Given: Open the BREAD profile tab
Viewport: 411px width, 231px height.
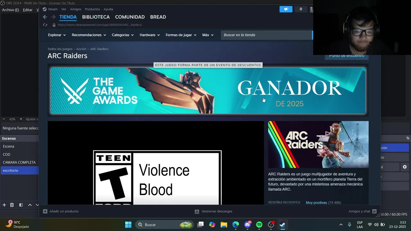Looking at the screenshot, I should [x=158, y=17].
